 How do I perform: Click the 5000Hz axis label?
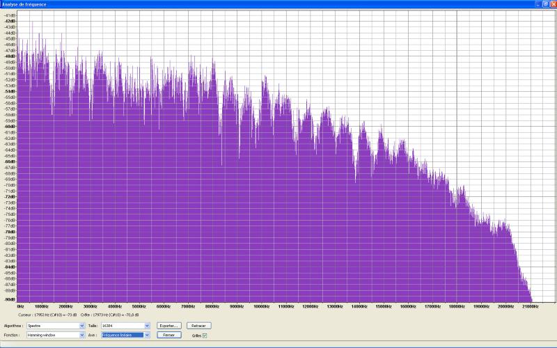[x=139, y=306]
